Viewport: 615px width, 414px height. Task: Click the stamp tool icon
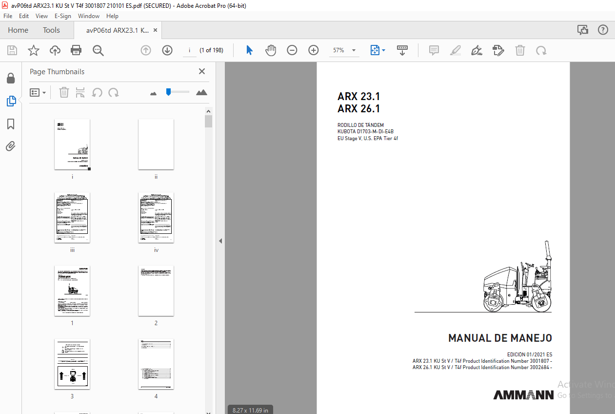(498, 50)
